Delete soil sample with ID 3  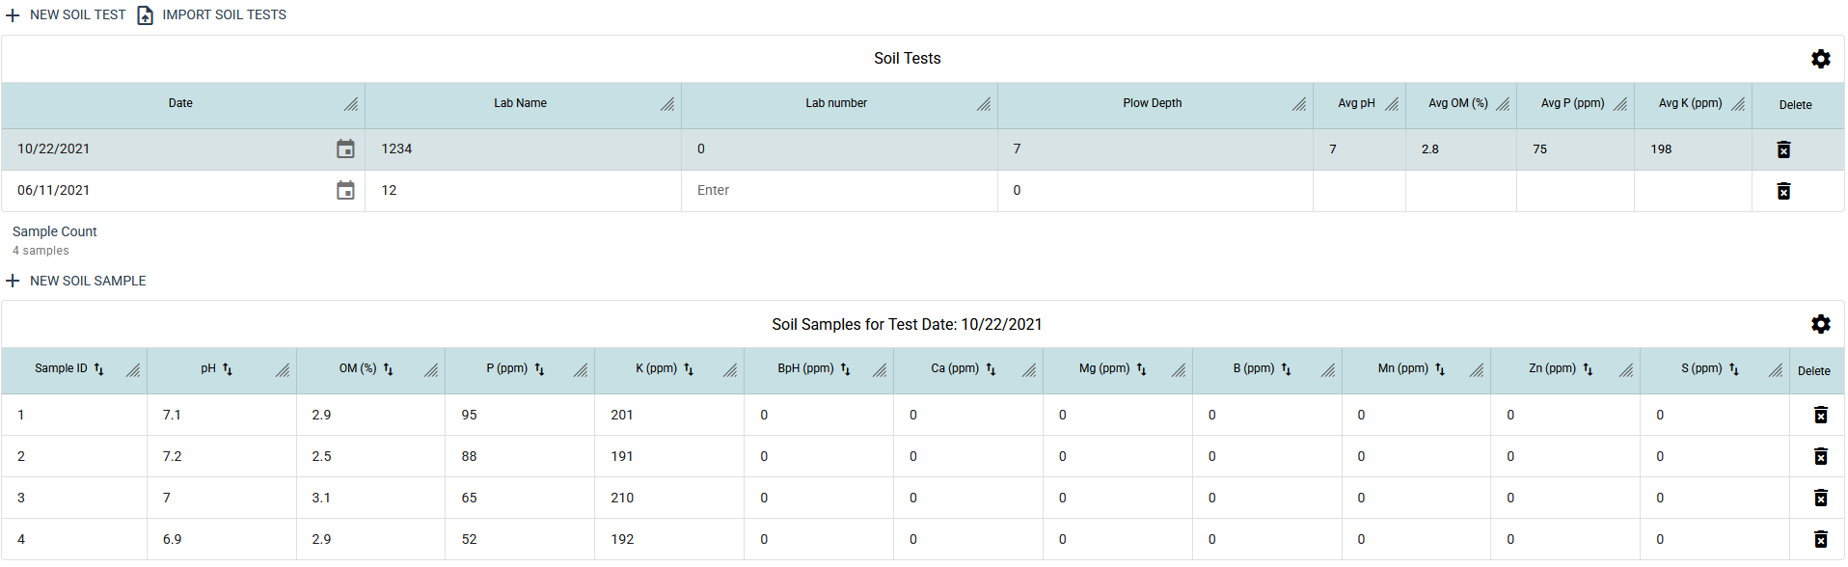click(1820, 498)
